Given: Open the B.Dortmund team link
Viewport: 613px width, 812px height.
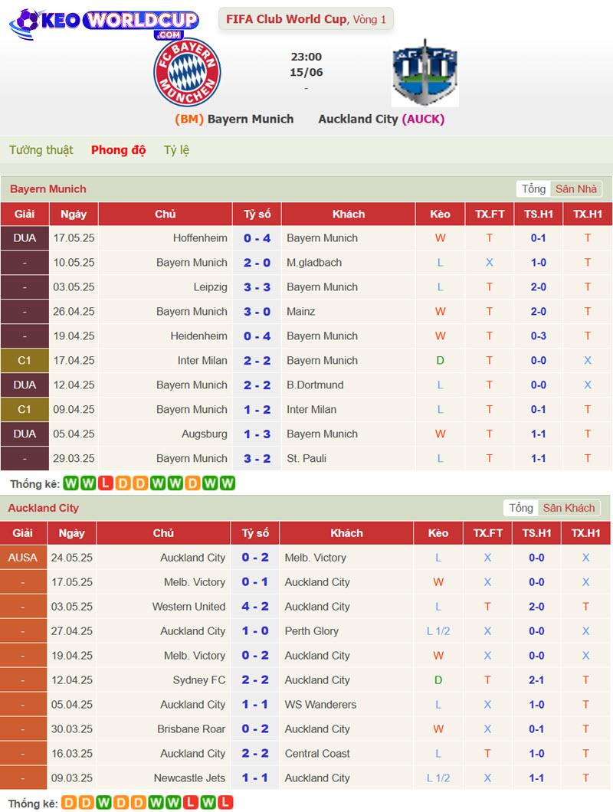Looking at the screenshot, I should pos(315,385).
